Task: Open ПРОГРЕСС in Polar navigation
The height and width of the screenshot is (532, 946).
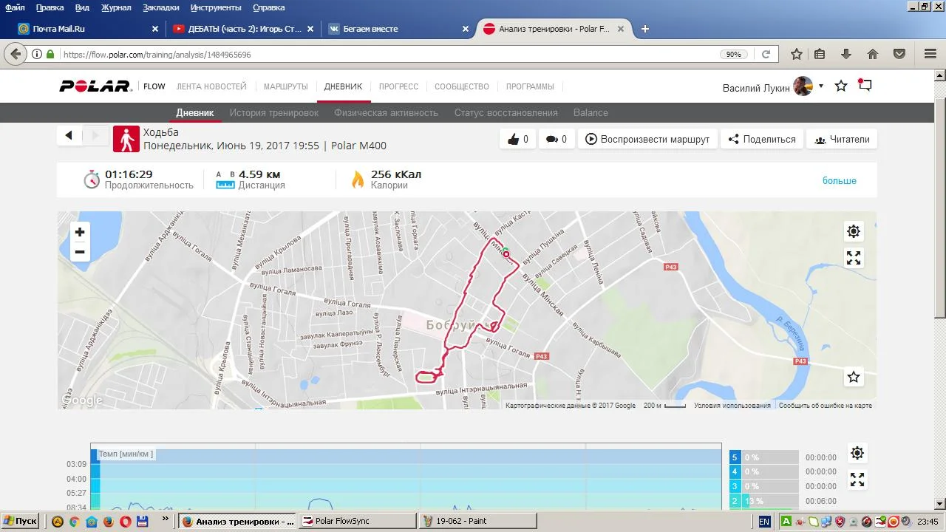Action: pos(398,86)
